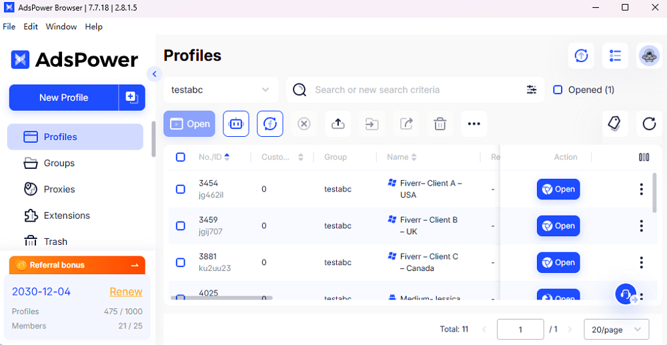Image resolution: width=667 pixels, height=345 pixels.
Task: Click the sidebar vertical scrollbar
Action: (153, 139)
